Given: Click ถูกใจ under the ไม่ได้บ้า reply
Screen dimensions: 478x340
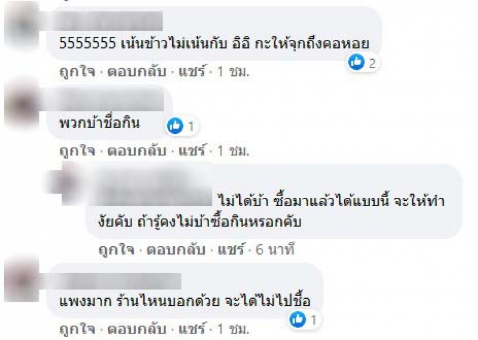Looking at the screenshot, I should tap(117, 250).
